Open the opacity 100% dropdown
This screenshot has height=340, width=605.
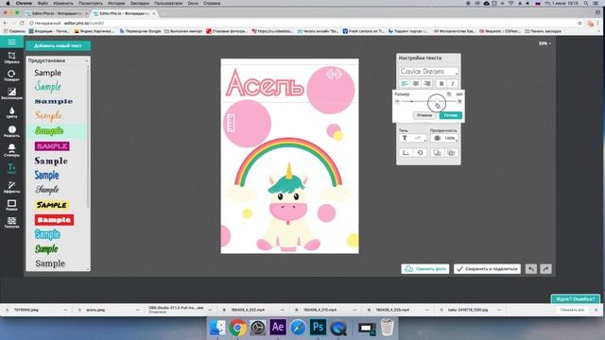(444, 138)
